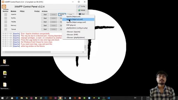Choose <Browse> [phpMyAdmin] in the menu
Screen dimensions: 178x100
(78, 37)
